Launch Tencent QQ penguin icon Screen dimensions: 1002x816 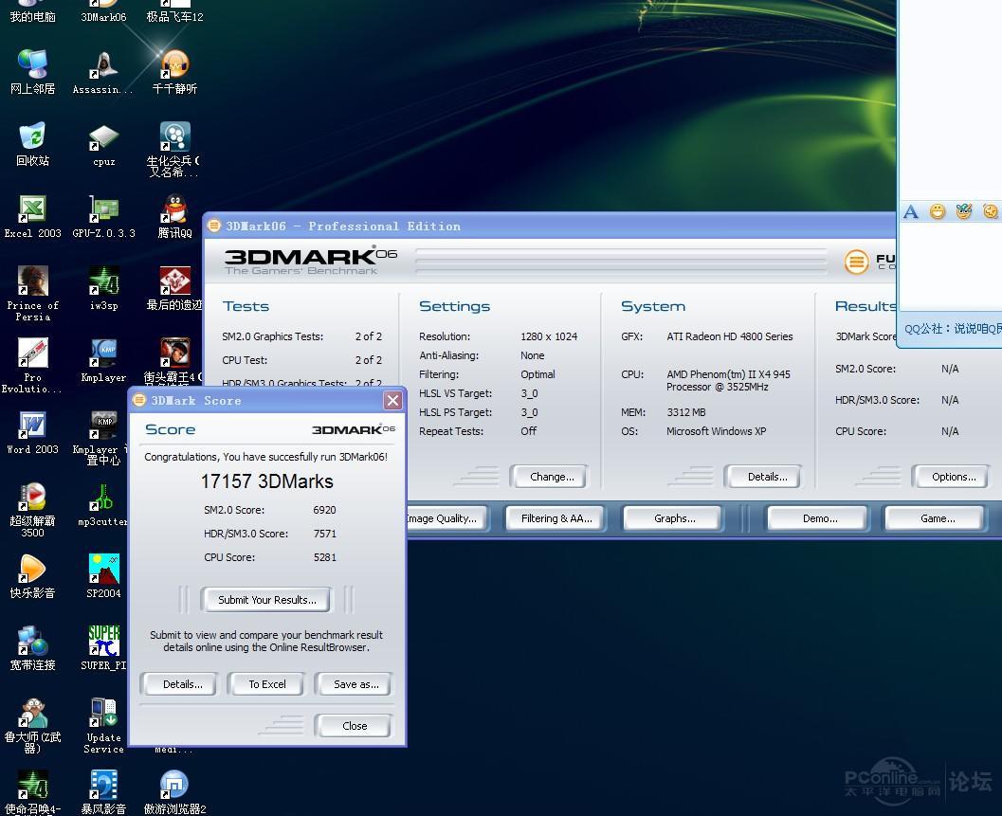[174, 209]
